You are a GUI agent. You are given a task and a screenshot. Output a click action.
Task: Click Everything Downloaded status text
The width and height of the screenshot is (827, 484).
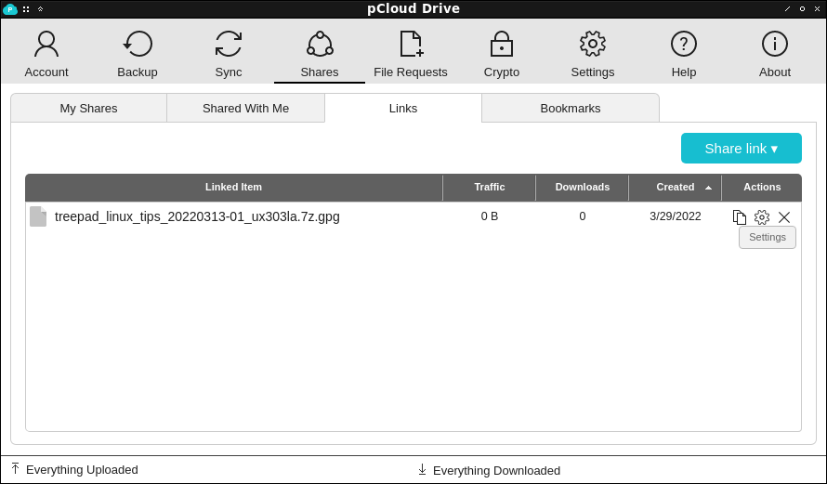pos(496,470)
